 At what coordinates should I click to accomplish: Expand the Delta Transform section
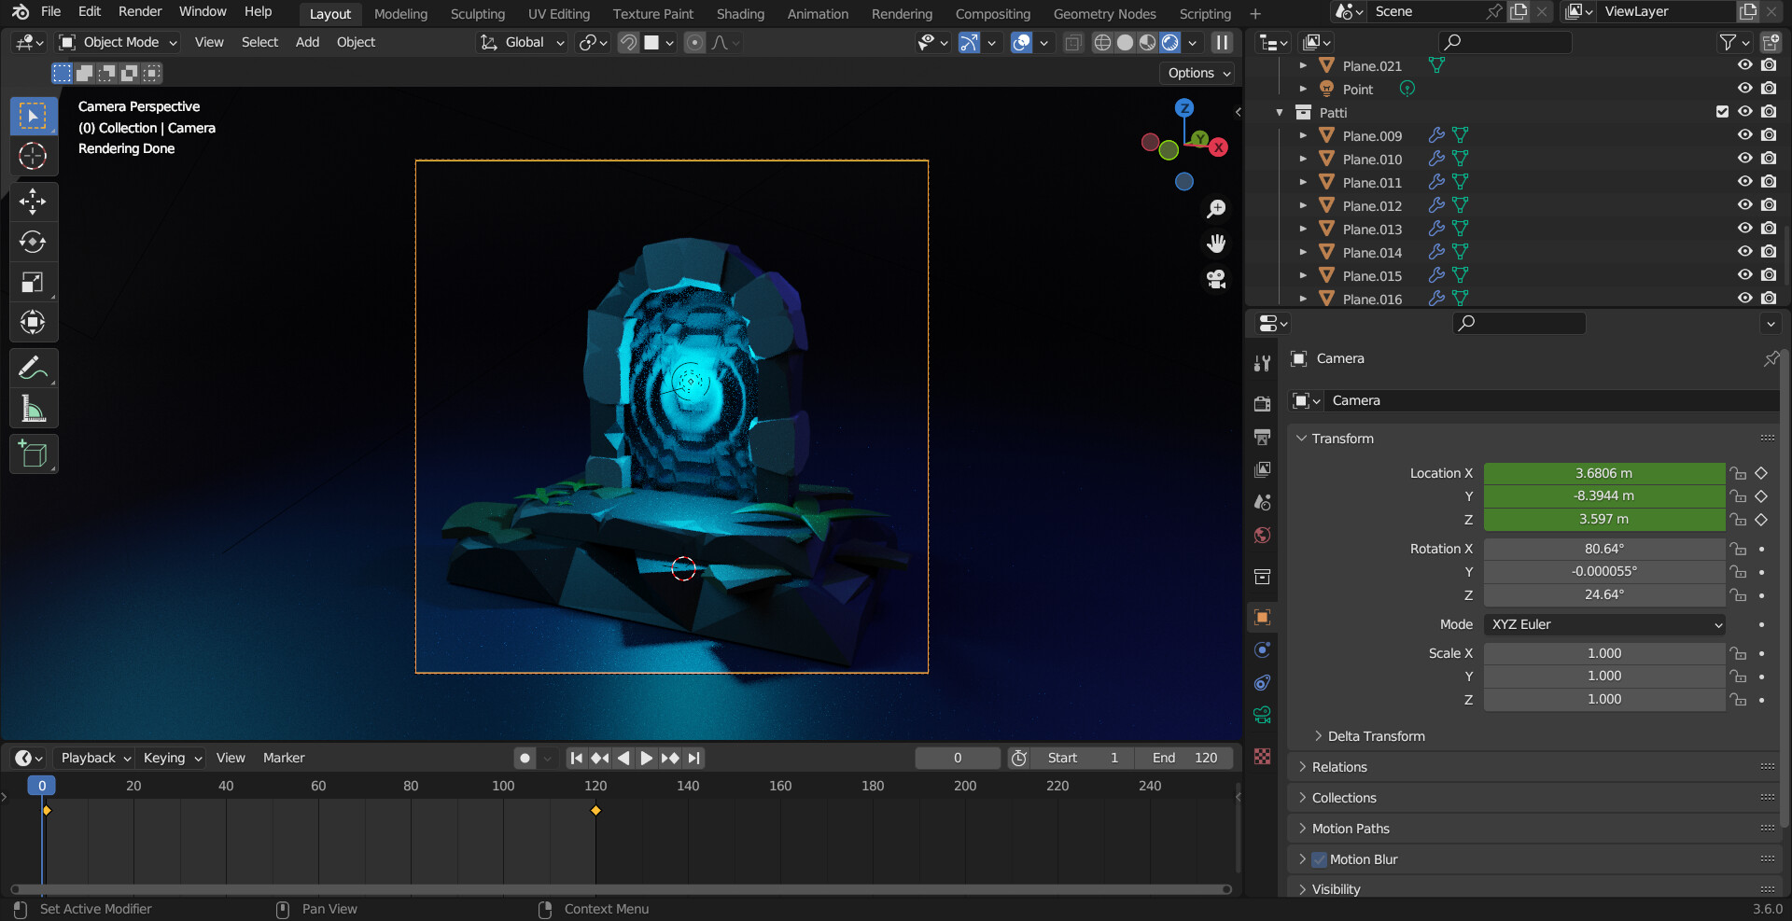tap(1374, 735)
